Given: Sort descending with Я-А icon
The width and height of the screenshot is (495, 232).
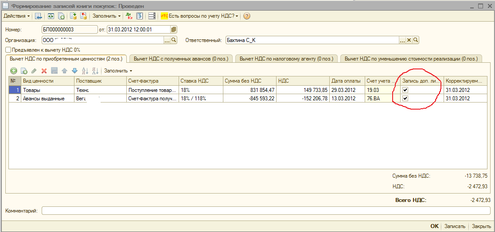Looking at the screenshot, I should tap(95, 71).
